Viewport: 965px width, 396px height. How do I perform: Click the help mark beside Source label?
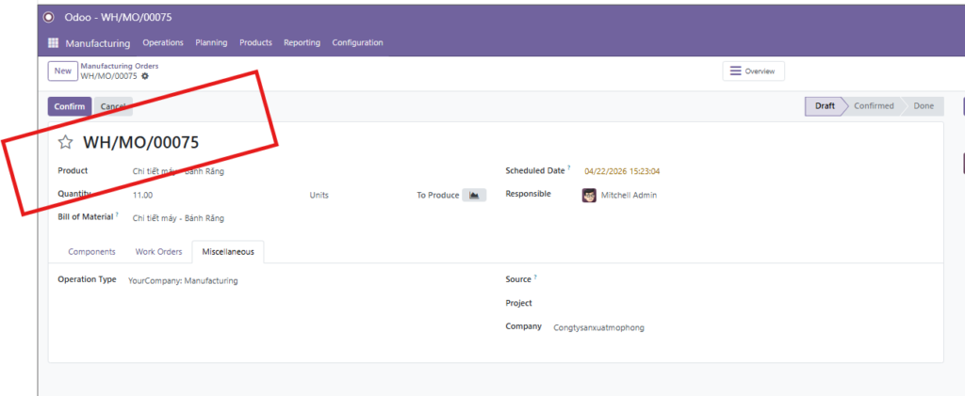[535, 277]
